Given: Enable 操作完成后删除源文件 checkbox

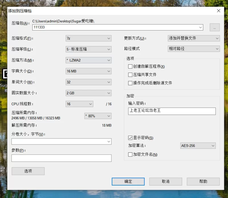Looking at the screenshot, I should tap(130, 83).
